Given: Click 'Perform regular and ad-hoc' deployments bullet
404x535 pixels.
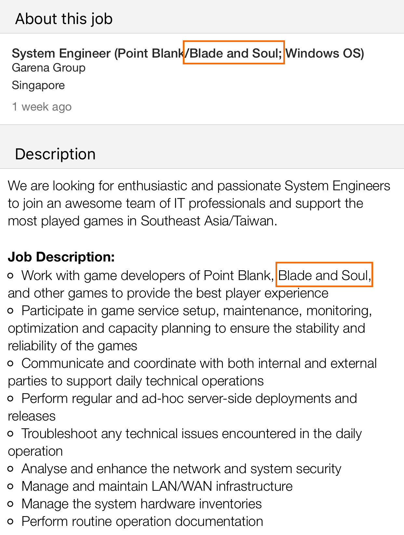Looking at the screenshot, I should tap(182, 407).
